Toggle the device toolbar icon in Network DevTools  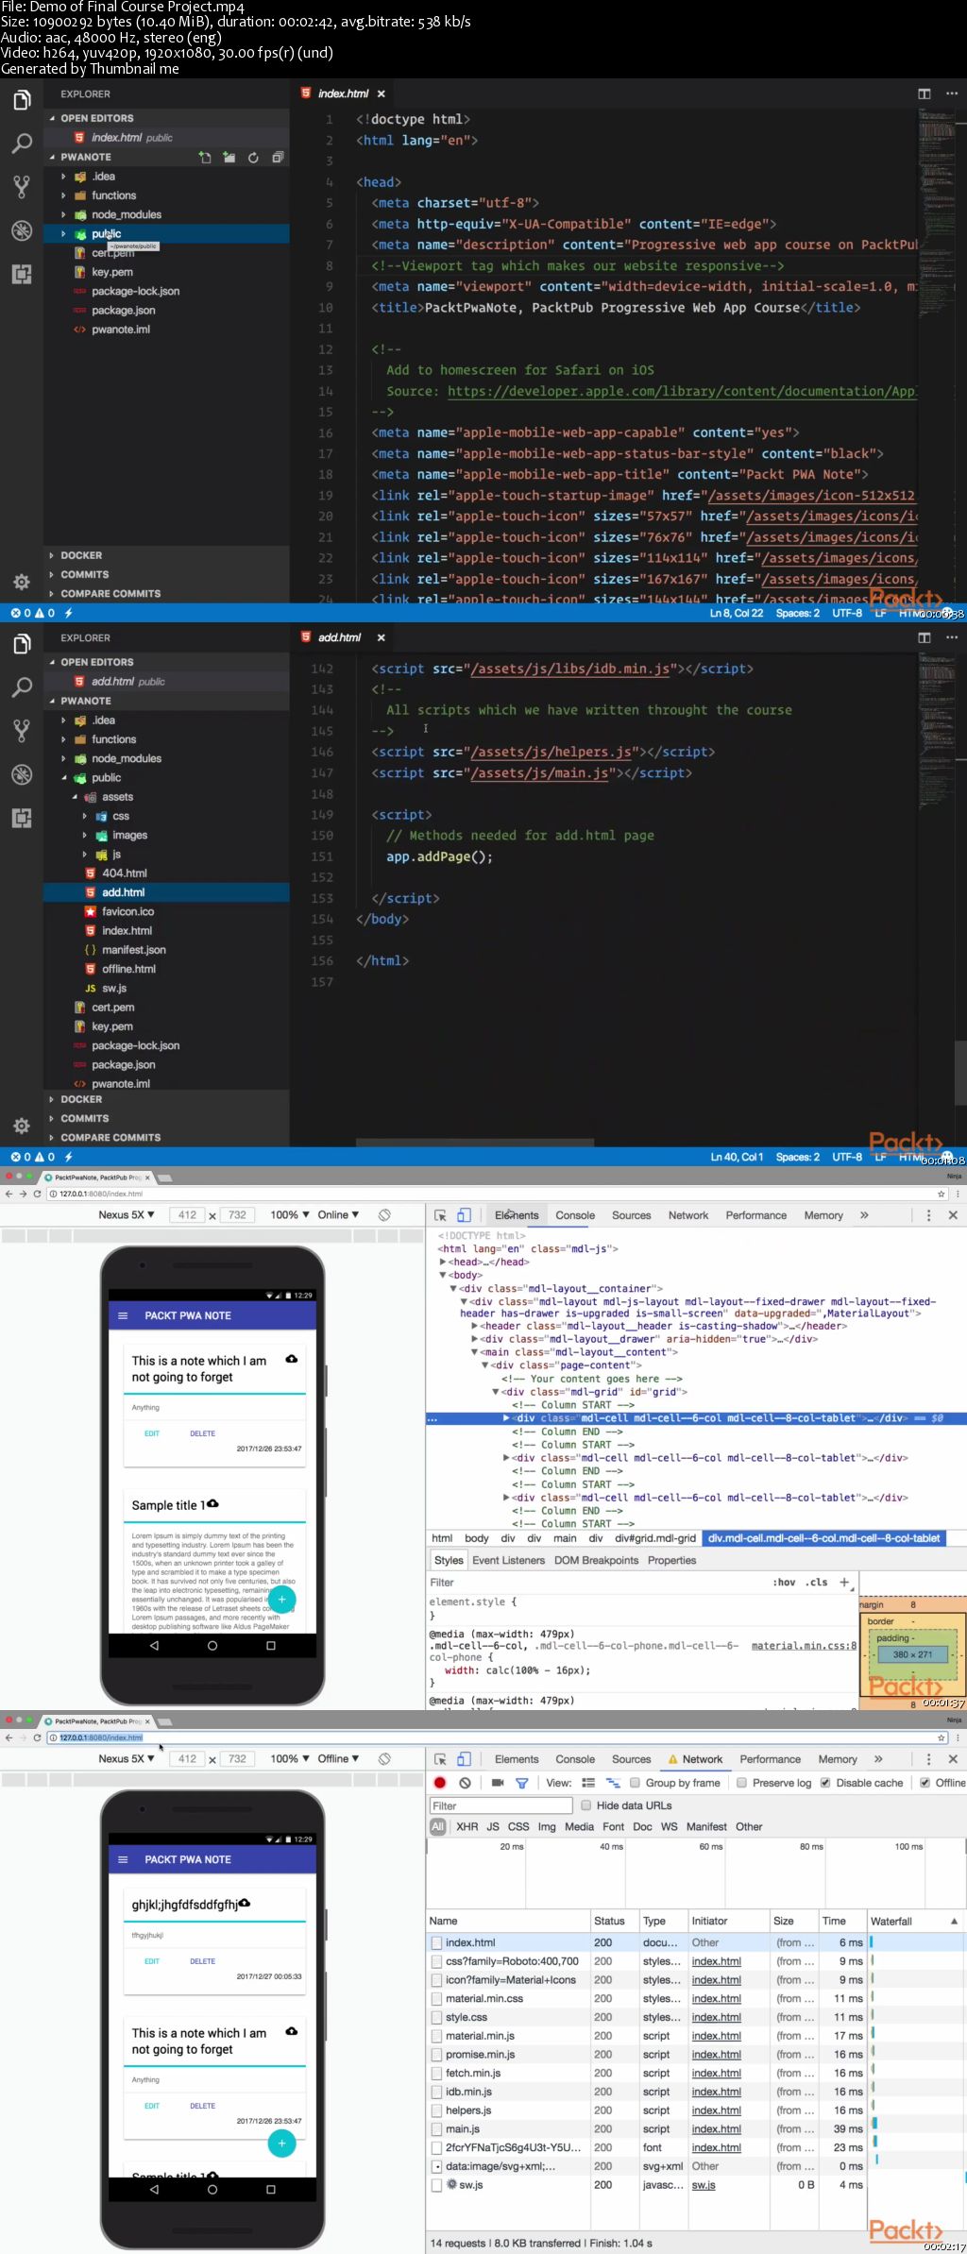click(x=464, y=1759)
